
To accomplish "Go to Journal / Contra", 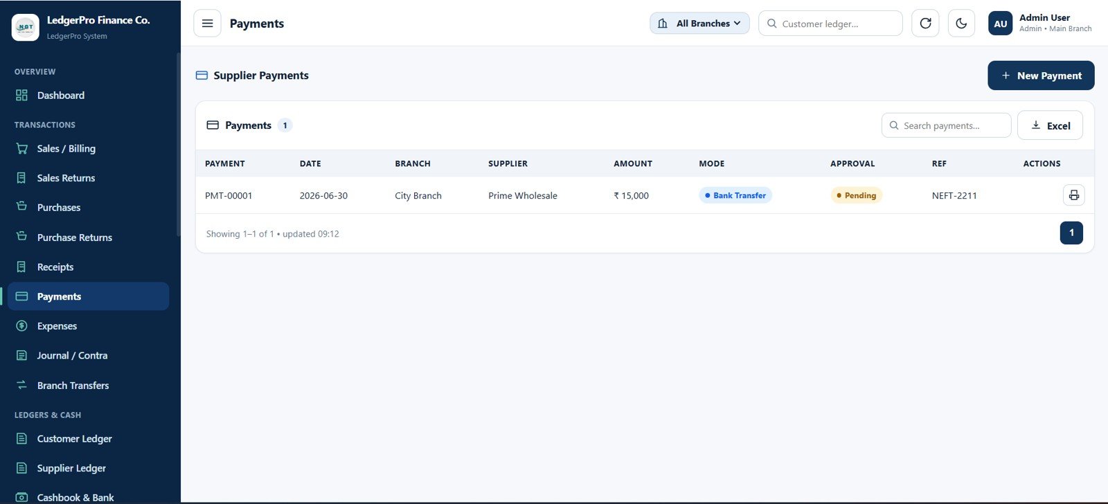I will (x=89, y=356).
